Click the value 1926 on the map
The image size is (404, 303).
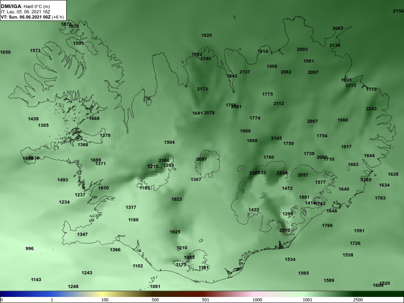click(x=206, y=35)
